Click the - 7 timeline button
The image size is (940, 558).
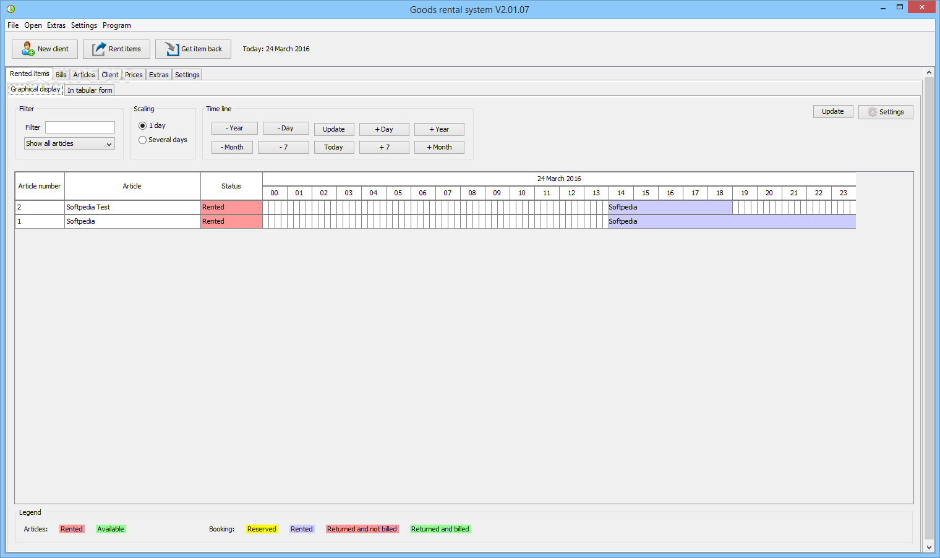coord(283,147)
